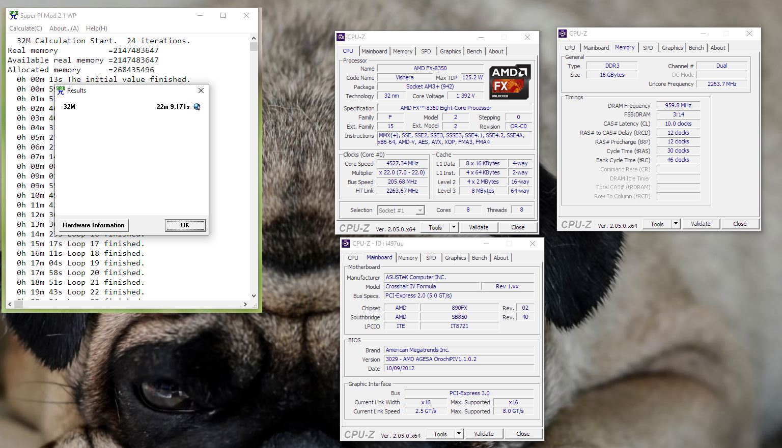
Task: Switch to CPU tab in Memory window
Action: tap(570, 48)
